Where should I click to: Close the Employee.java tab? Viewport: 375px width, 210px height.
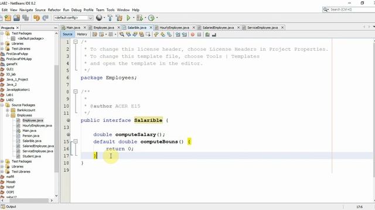point(118,27)
